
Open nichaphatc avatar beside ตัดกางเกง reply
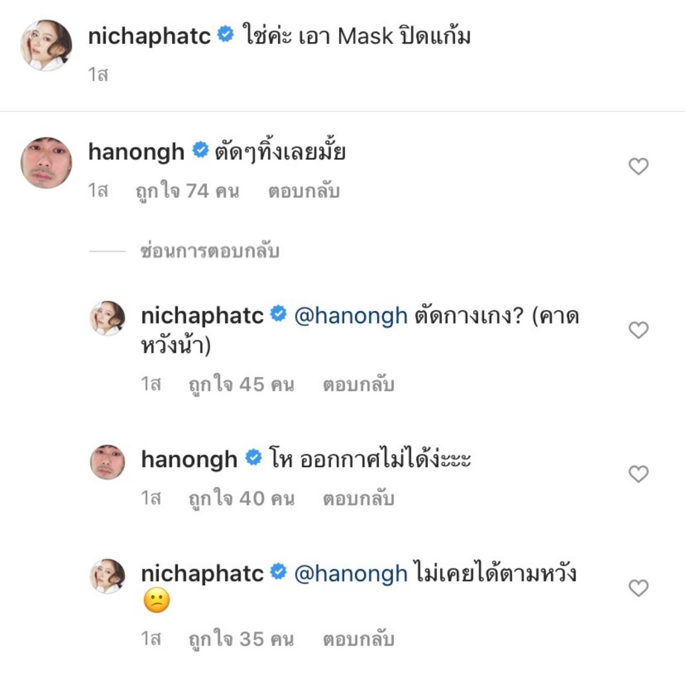click(x=107, y=318)
